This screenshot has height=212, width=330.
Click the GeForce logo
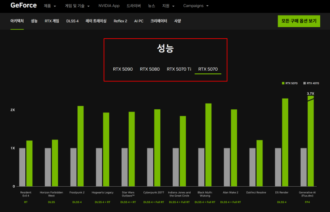click(x=24, y=5)
